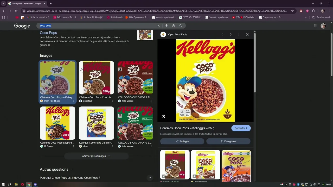The height and width of the screenshot is (187, 333).
Task: Open a new browser tab
Action: (50, 4)
